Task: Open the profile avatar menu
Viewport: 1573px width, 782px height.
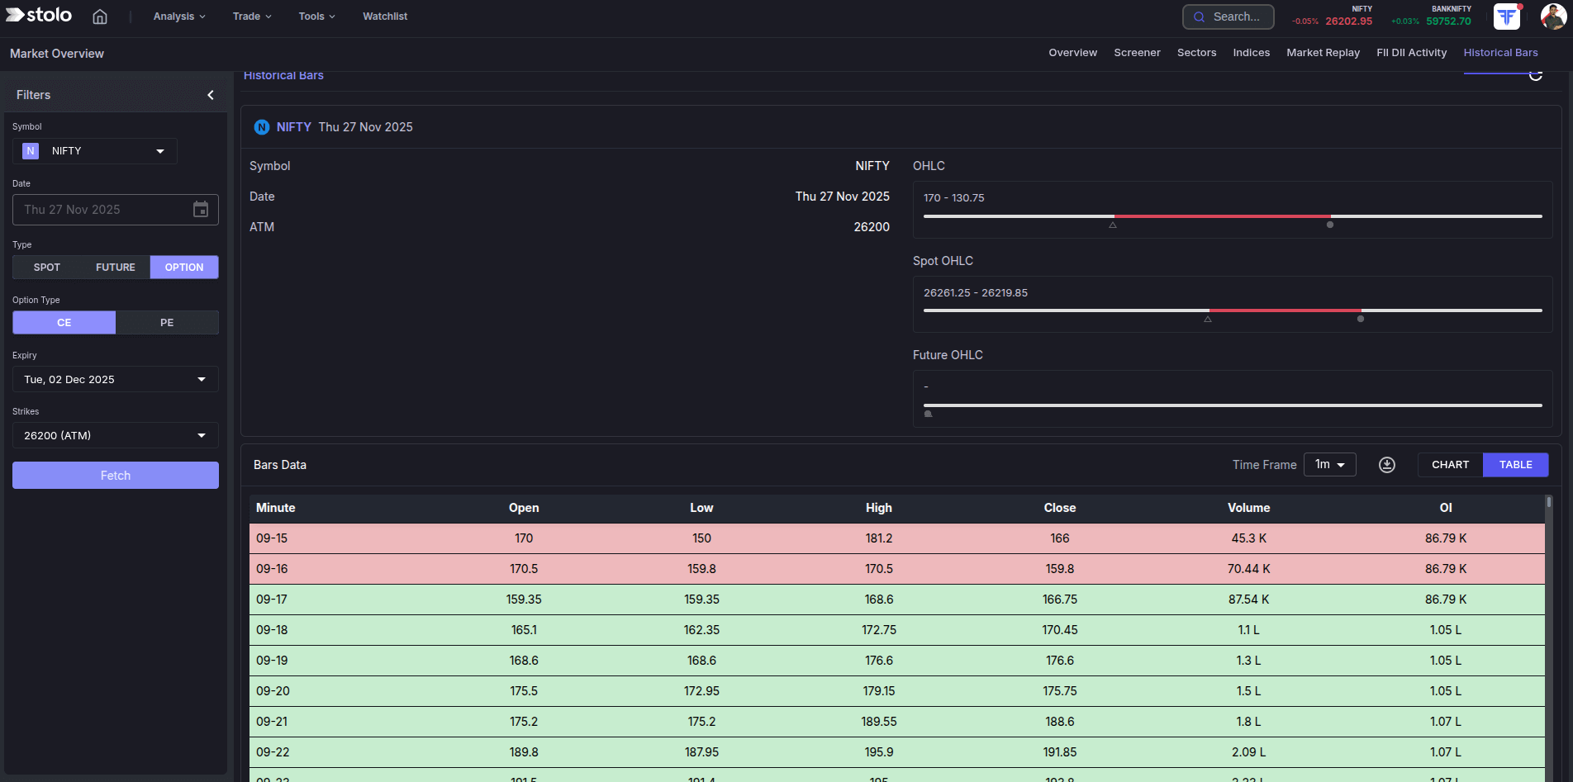Action: 1553,16
